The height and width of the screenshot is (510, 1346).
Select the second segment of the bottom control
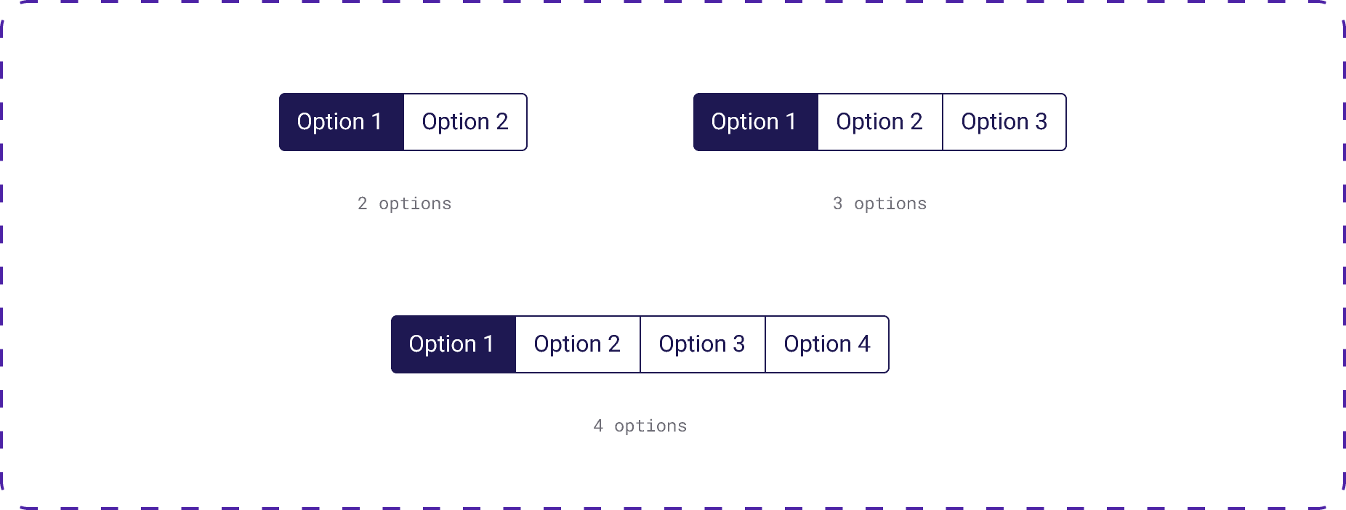pos(577,344)
